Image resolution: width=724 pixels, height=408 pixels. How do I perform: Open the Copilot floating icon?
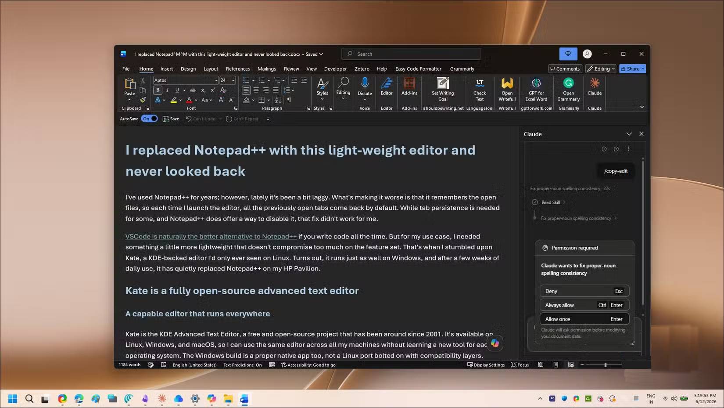pyautogui.click(x=495, y=343)
